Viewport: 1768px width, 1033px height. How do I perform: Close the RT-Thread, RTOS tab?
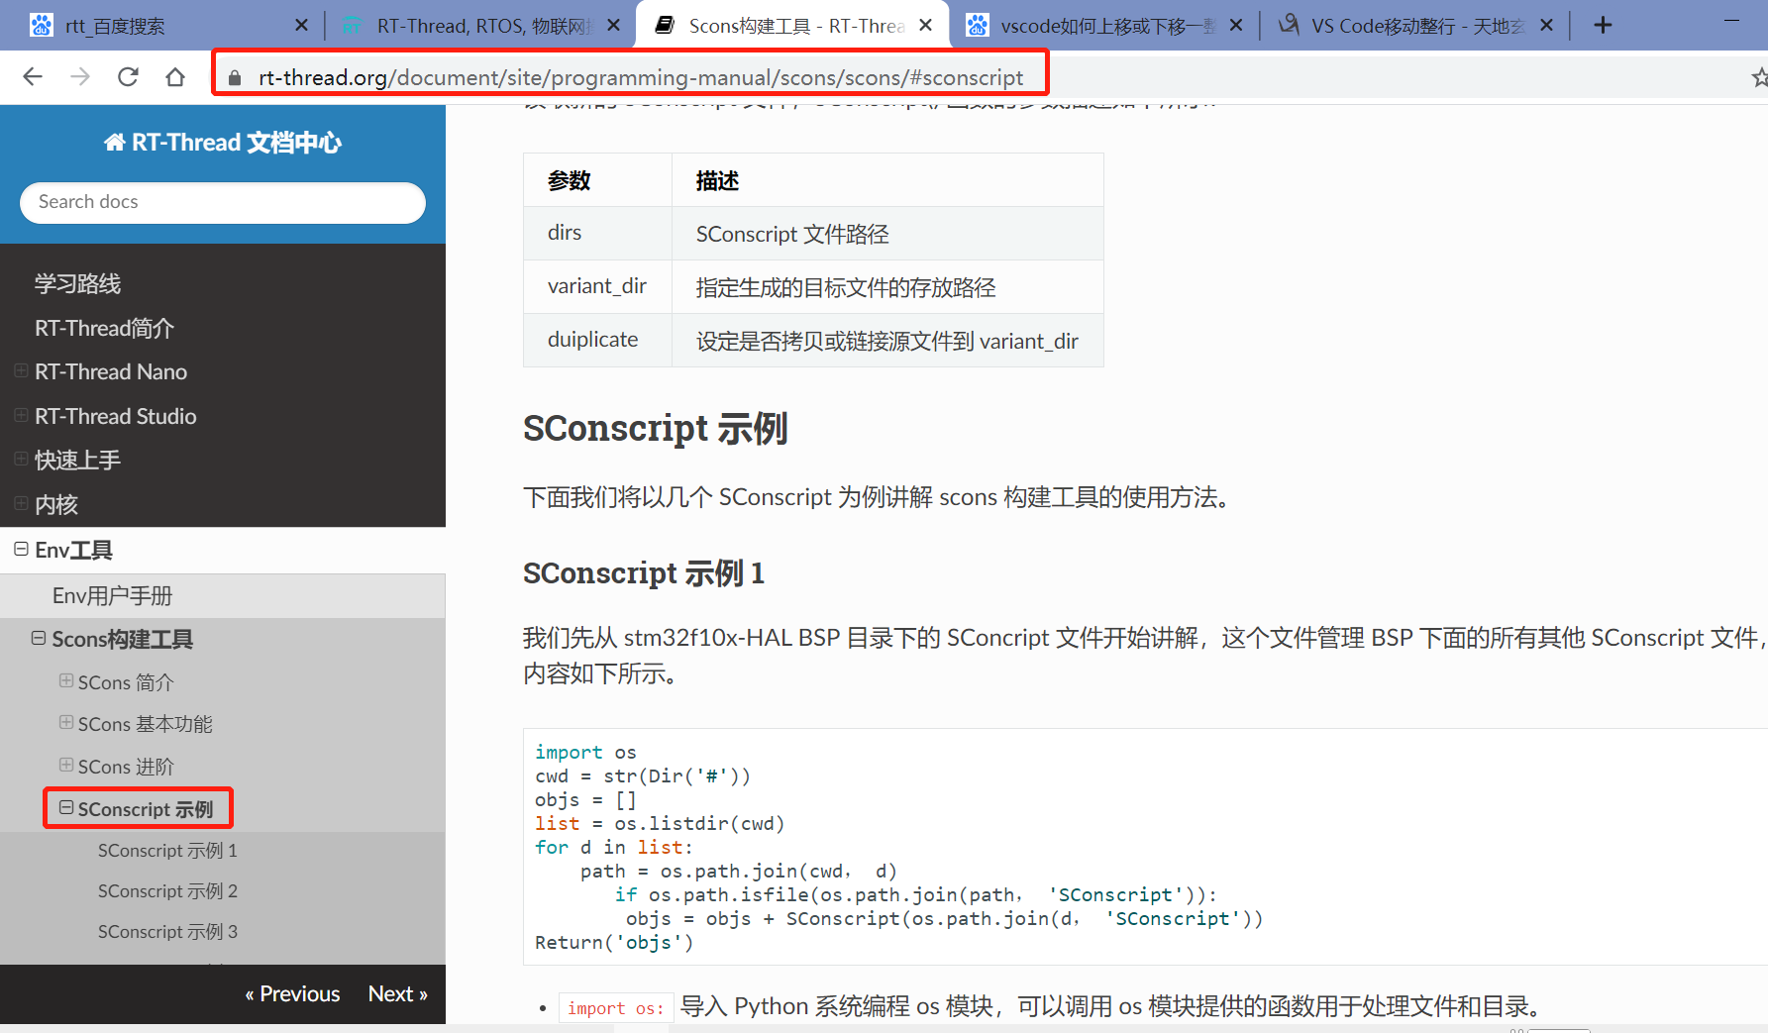click(x=614, y=26)
